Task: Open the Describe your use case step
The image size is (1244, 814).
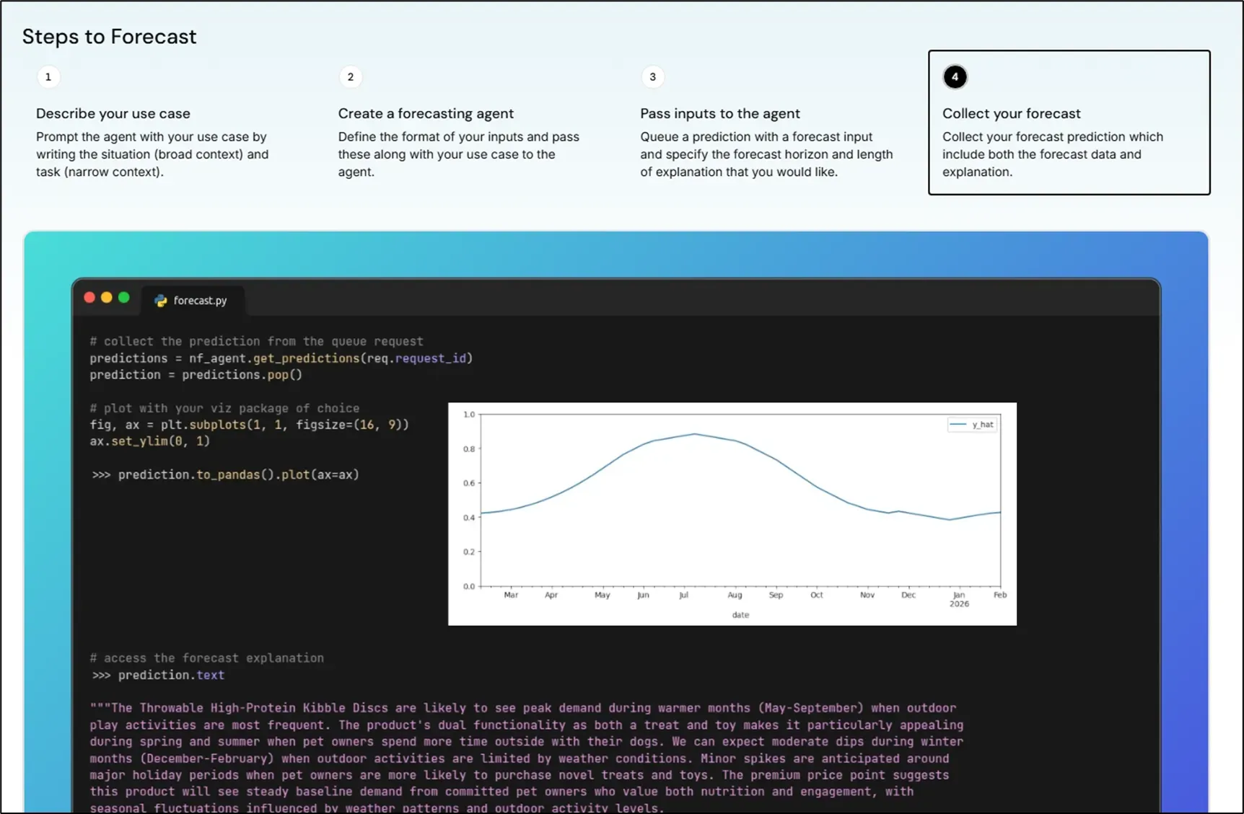Action: [x=113, y=113]
